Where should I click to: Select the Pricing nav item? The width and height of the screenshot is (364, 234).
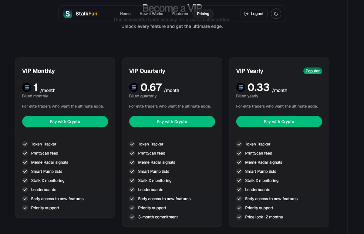[203, 14]
